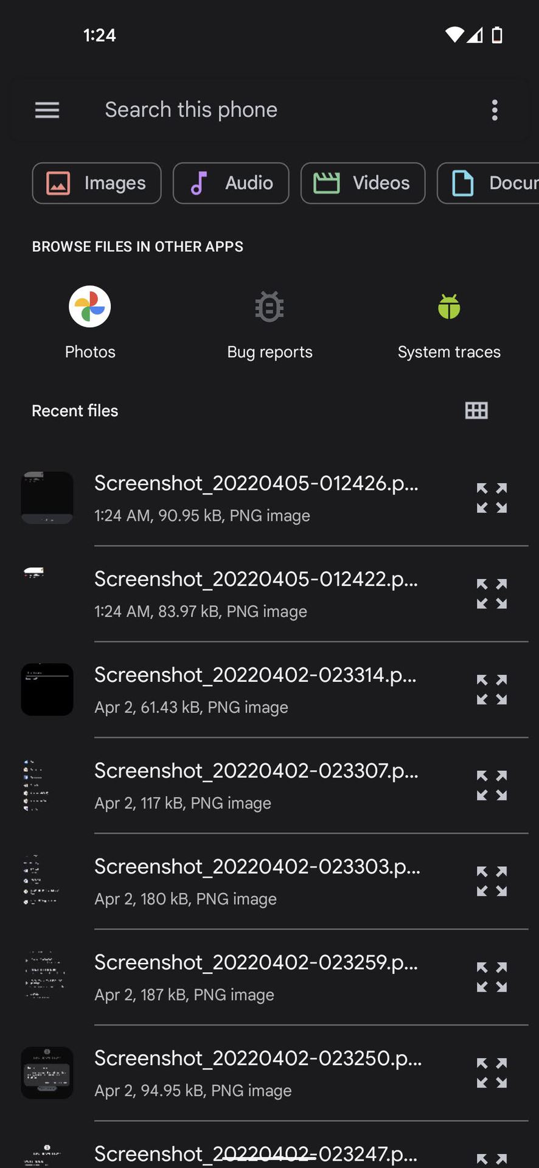Expand preview of Screenshot_20220405-012426
Viewport: 539px width, 1168px height.
pyautogui.click(x=492, y=498)
